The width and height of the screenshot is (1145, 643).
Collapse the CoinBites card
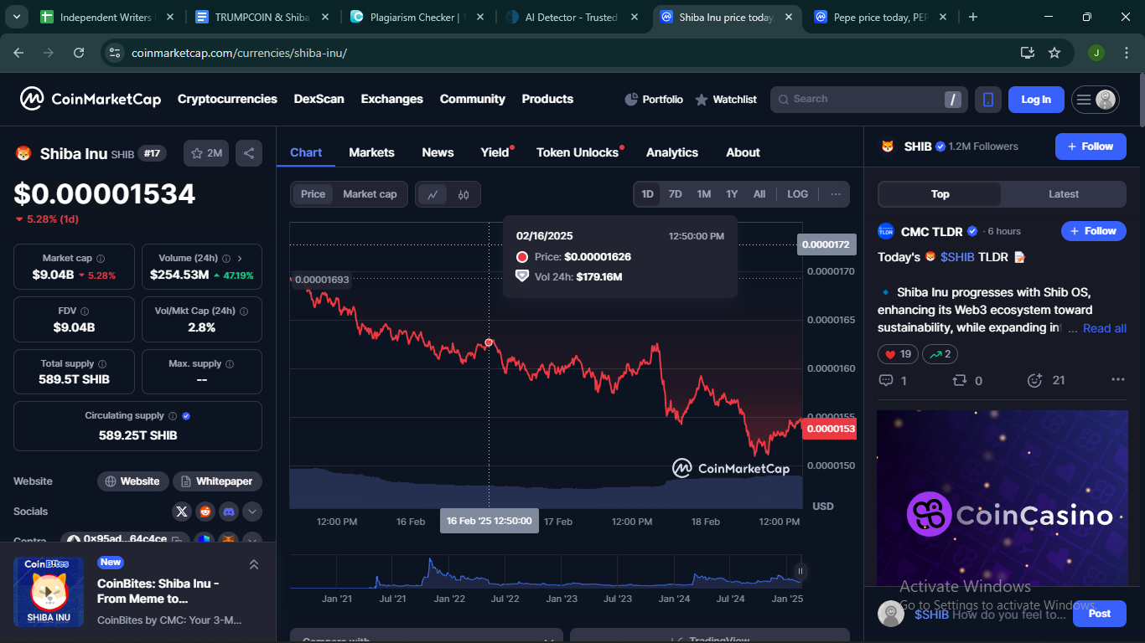(254, 565)
